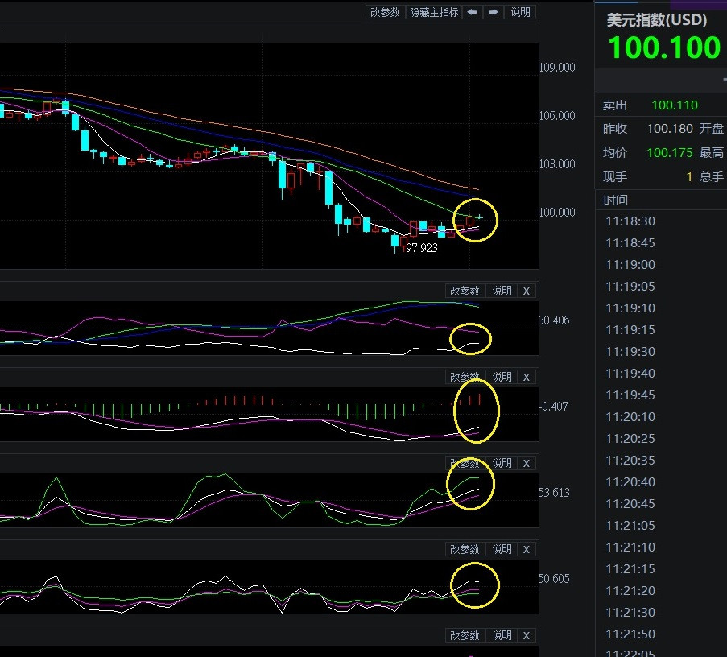Select the 11:19:00 row in time list
The height and width of the screenshot is (657, 727).
[x=630, y=265]
